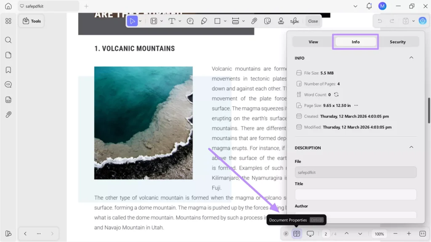The height and width of the screenshot is (242, 431).
Task: Open the title bar chevron dropdown
Action: (355, 6)
